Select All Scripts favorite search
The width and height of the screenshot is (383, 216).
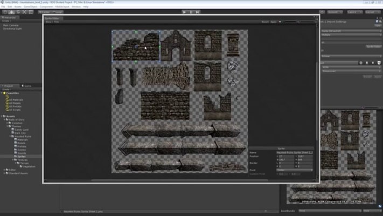point(15,110)
